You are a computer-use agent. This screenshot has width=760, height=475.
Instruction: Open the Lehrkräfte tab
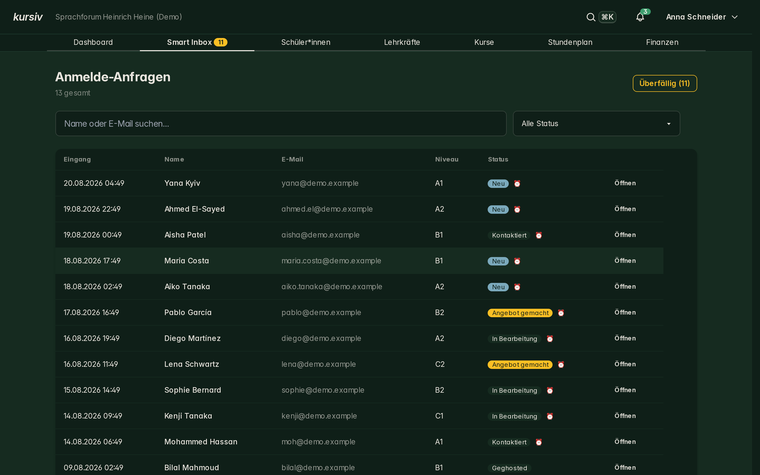click(402, 42)
